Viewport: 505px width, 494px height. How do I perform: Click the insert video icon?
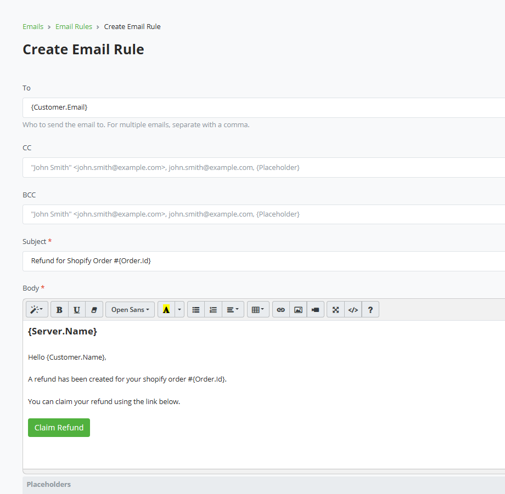[x=315, y=309]
